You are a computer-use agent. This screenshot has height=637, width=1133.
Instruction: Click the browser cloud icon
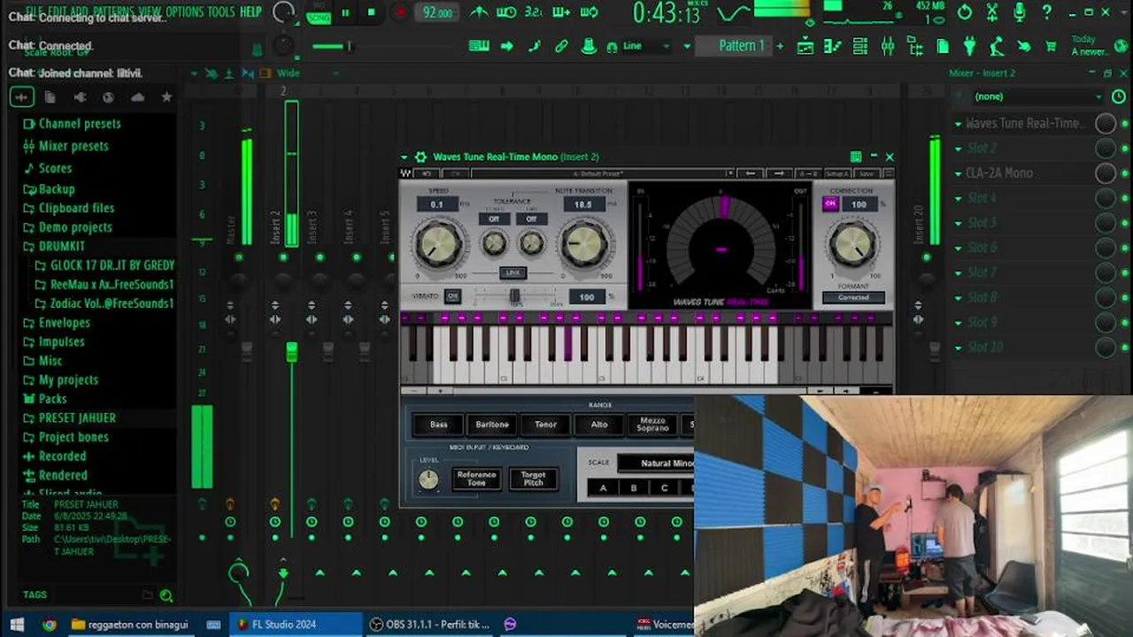[x=137, y=97]
